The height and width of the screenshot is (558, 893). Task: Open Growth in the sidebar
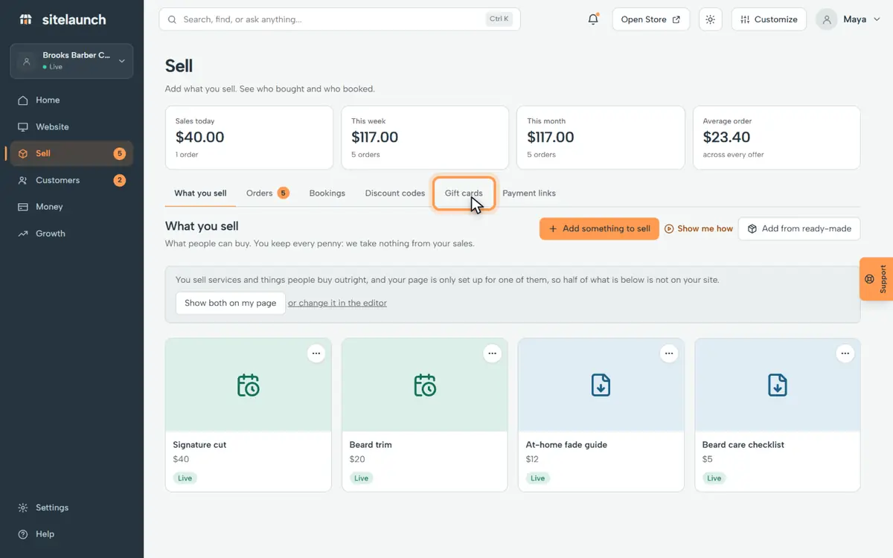tap(71, 234)
